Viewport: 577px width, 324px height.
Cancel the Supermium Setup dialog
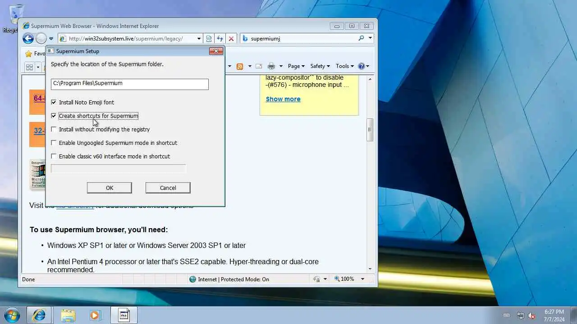(168, 188)
